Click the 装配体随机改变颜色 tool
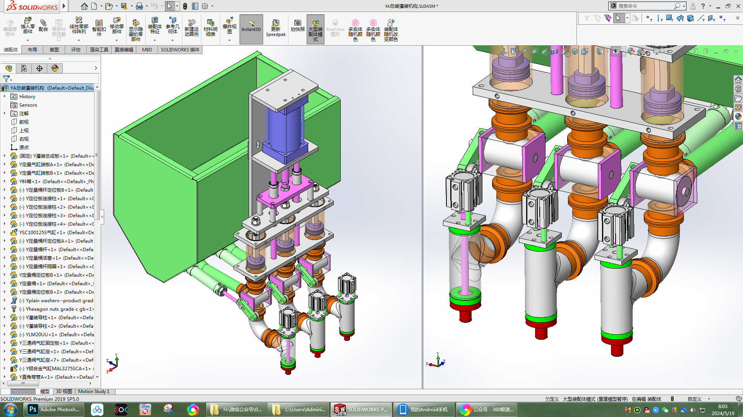Screen dimensions: 743x417 391,30
